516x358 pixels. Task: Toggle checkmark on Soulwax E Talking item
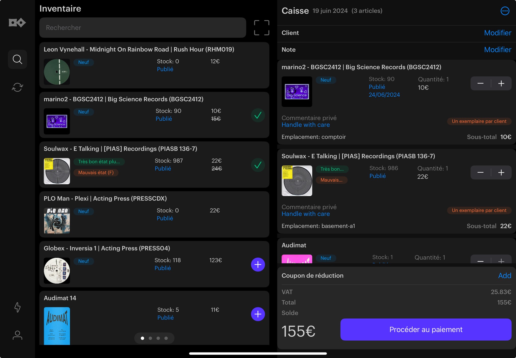(257, 165)
